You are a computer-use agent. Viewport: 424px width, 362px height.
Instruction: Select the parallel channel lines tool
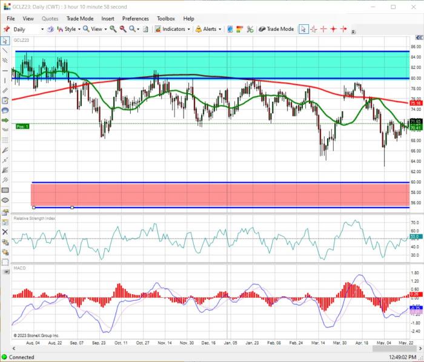(5, 61)
